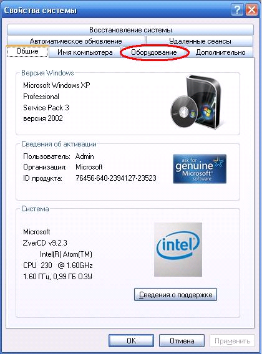Click the Сведения о поддержке button
The image size is (262, 354).
(175, 295)
